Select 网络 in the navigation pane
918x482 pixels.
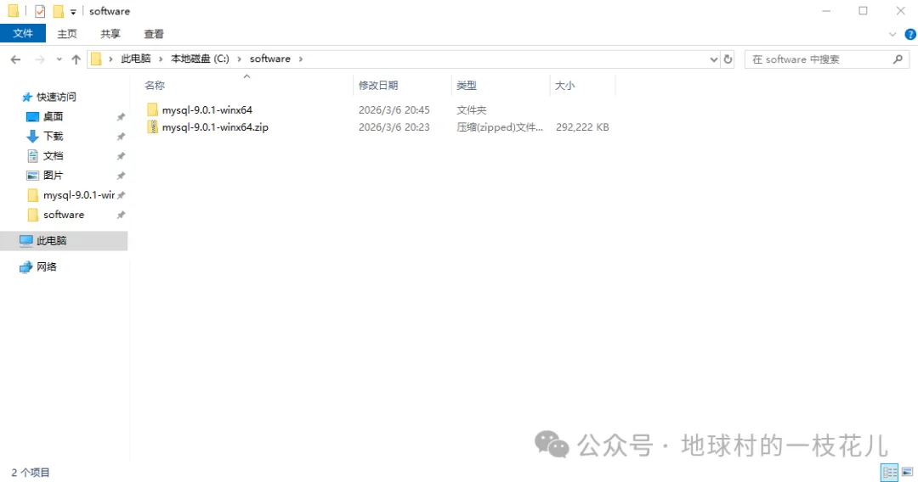(x=47, y=267)
